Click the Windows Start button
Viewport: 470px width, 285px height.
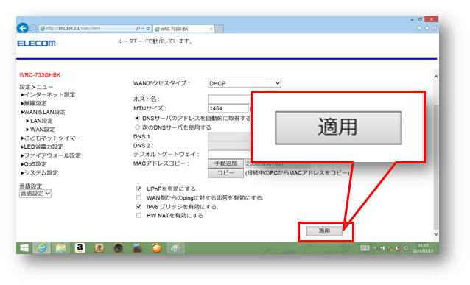pos(24,248)
